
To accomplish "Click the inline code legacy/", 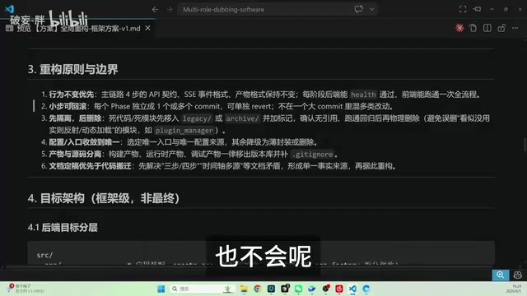I will [x=197, y=118].
